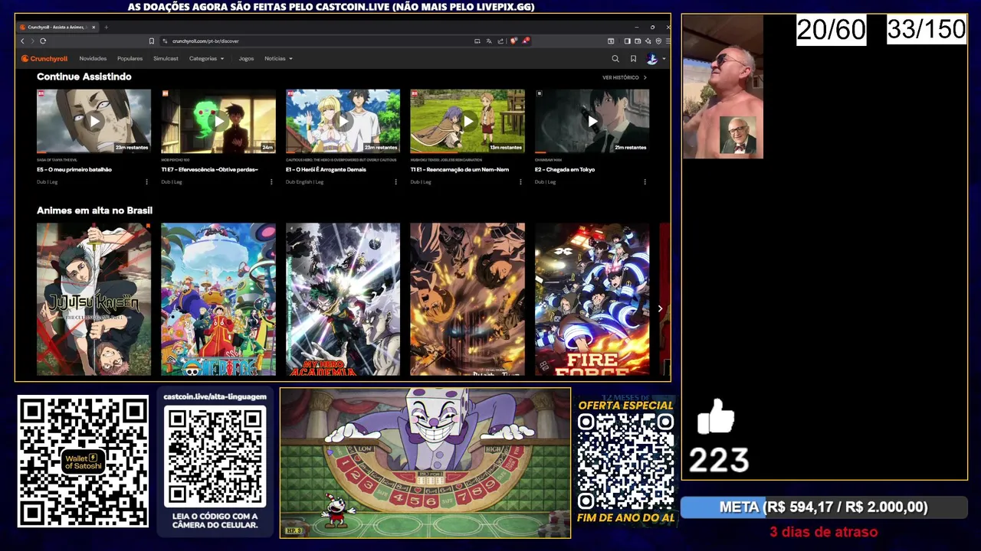The height and width of the screenshot is (551, 981).
Task: Click the VER HISTÓRICO link
Action: tap(624, 77)
